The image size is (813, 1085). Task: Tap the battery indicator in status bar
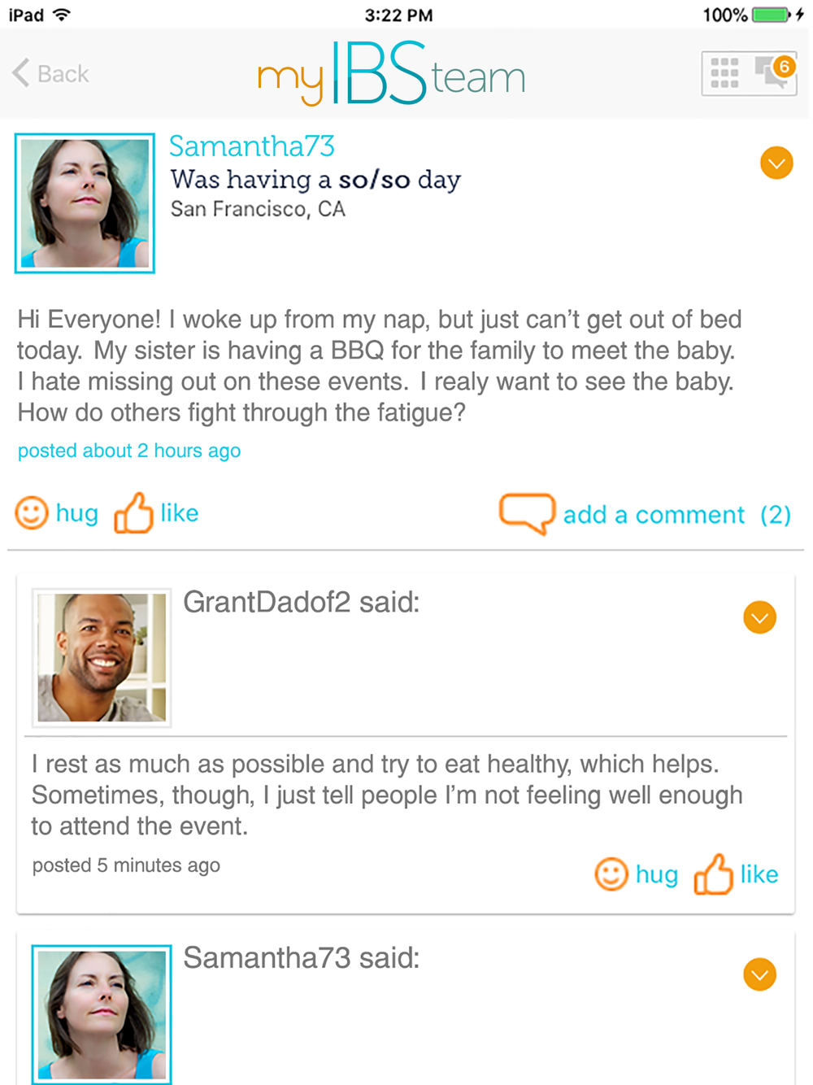pos(772,15)
